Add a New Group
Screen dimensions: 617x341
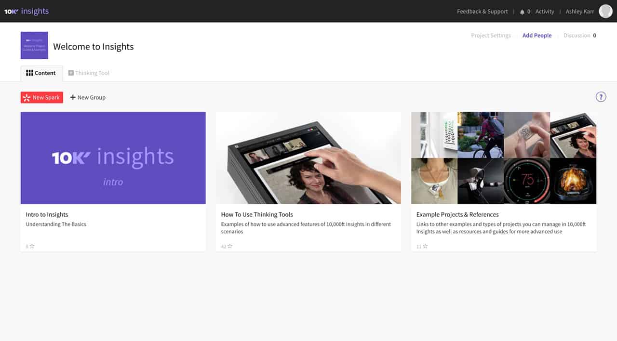pyautogui.click(x=88, y=97)
